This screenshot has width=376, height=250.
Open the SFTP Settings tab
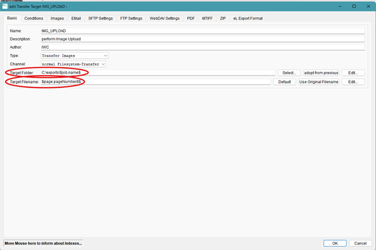(101, 19)
